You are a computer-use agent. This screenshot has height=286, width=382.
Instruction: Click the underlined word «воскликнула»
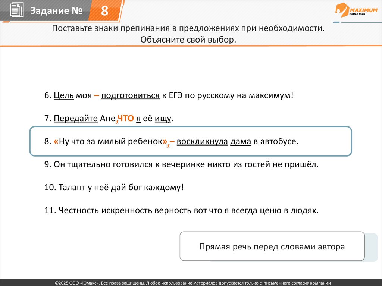tap(202, 142)
